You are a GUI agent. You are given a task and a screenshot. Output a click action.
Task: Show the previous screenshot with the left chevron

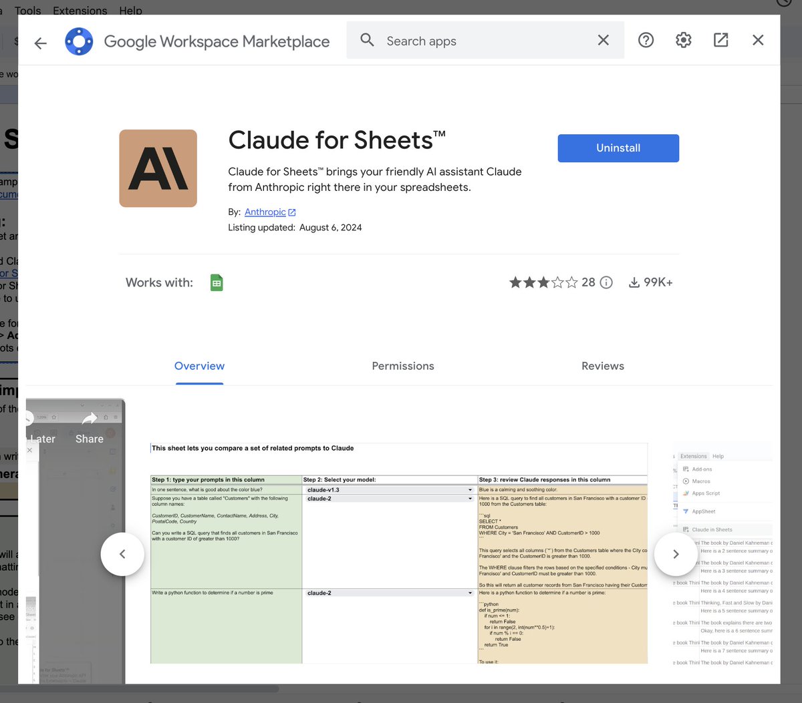point(122,553)
